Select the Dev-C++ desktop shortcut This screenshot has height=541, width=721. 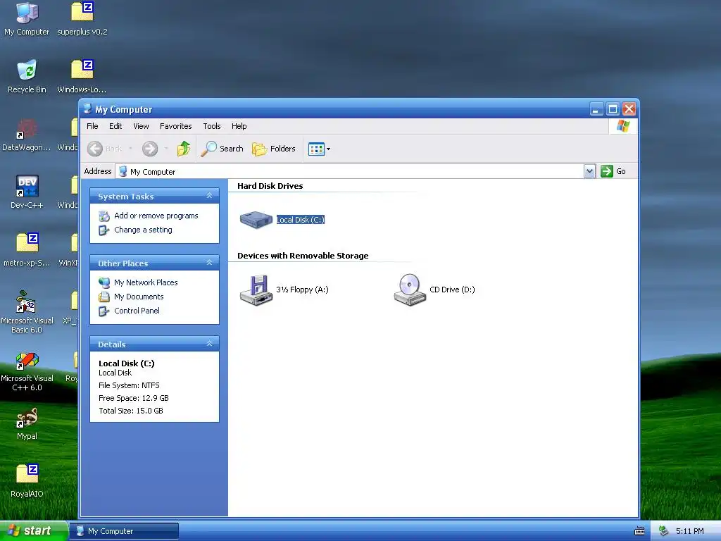(27, 192)
